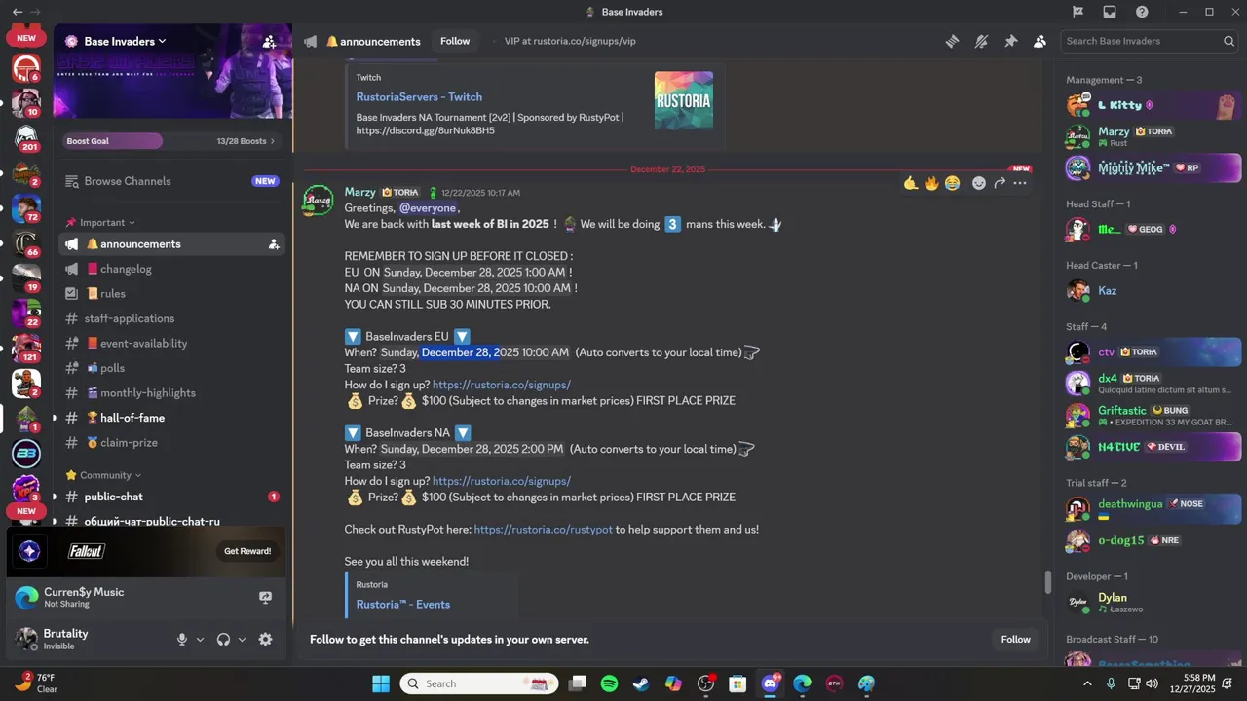The image size is (1247, 701).
Task: Expand hall-of-fame channel threads arrow
Action: pyautogui.click(x=55, y=418)
